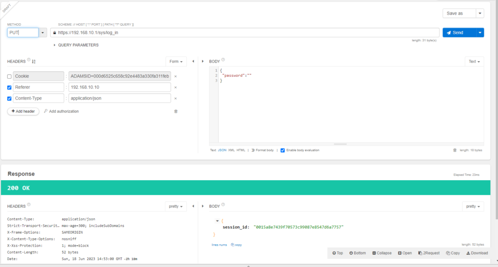Expand the QUERY PARAMETERS section

coord(76,45)
